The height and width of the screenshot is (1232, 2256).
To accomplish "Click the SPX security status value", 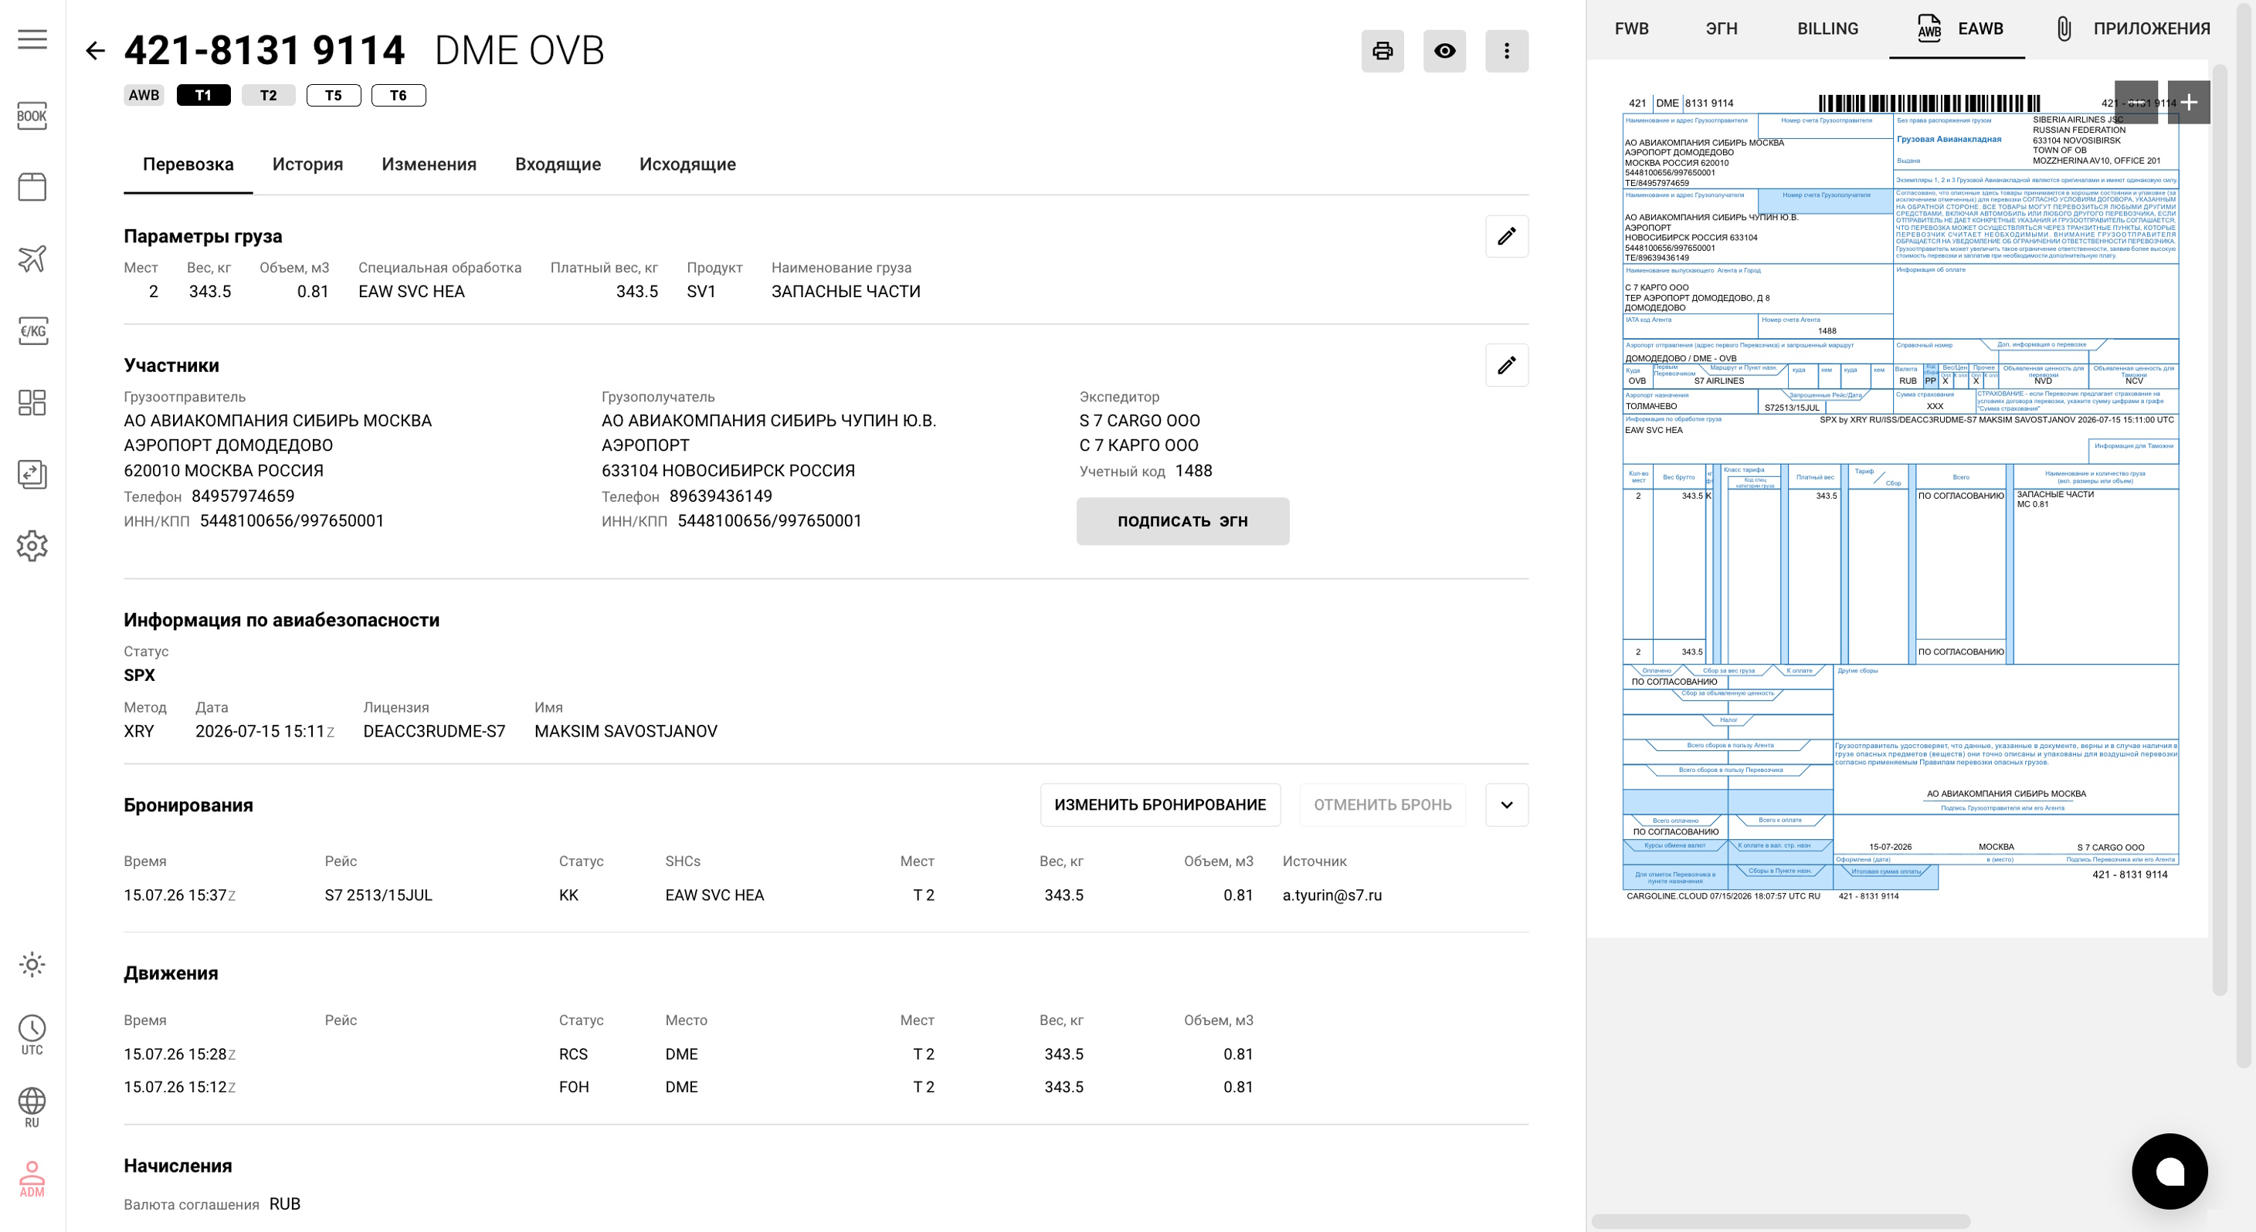I will 139,676.
